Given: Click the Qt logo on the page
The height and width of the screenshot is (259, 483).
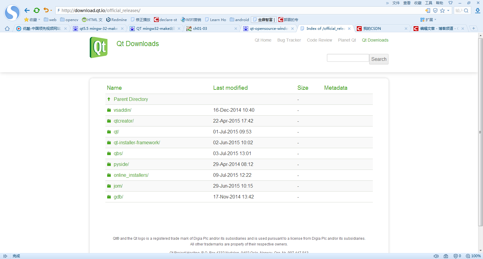Looking at the screenshot, I should 99,47.
